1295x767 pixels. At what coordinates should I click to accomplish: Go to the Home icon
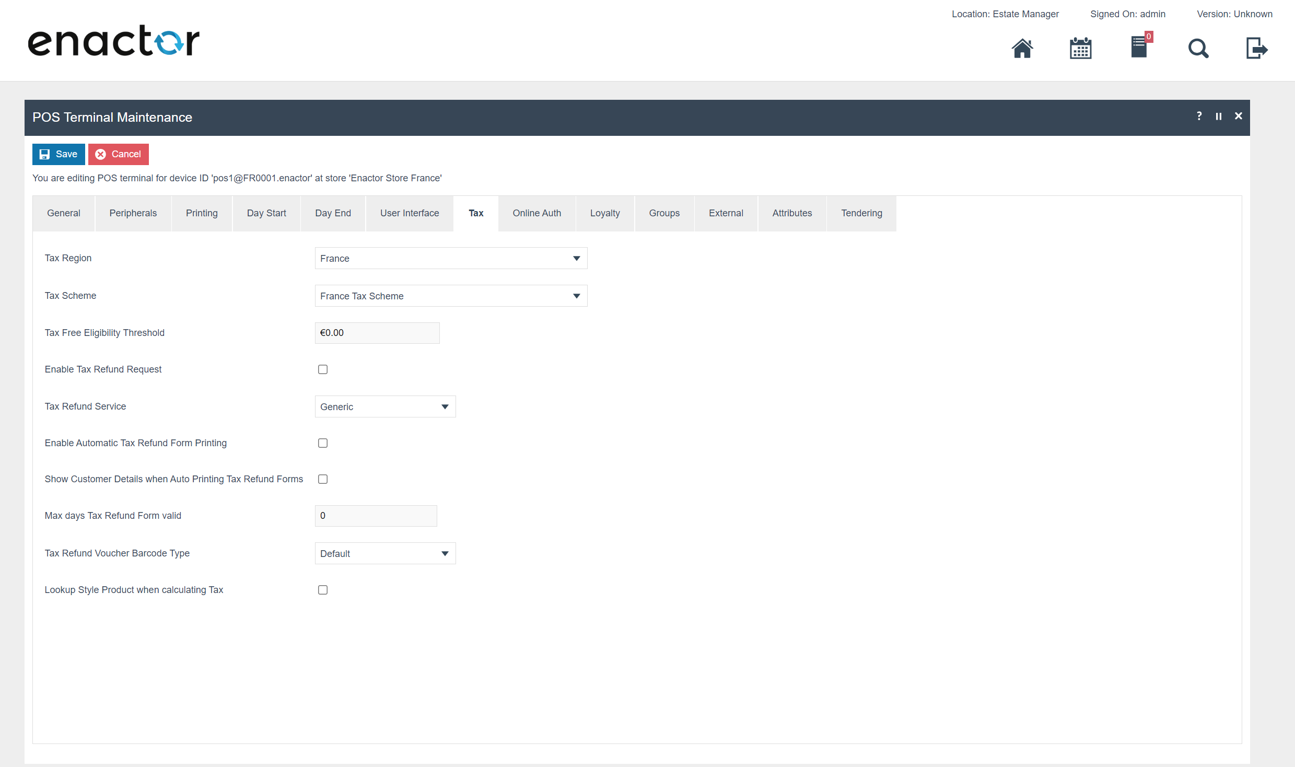click(x=1022, y=49)
